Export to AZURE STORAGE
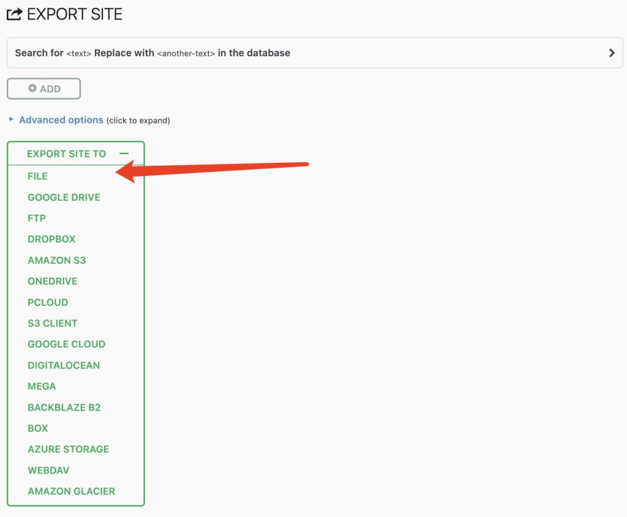 point(69,448)
